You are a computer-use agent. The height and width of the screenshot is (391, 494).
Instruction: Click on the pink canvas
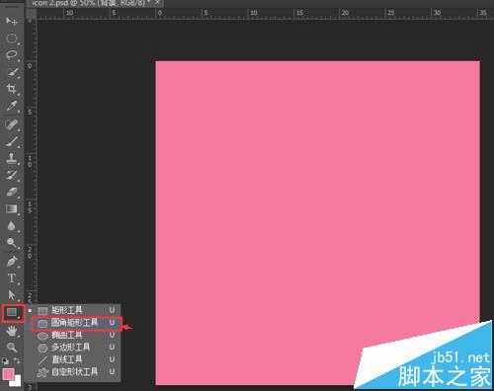click(317, 222)
